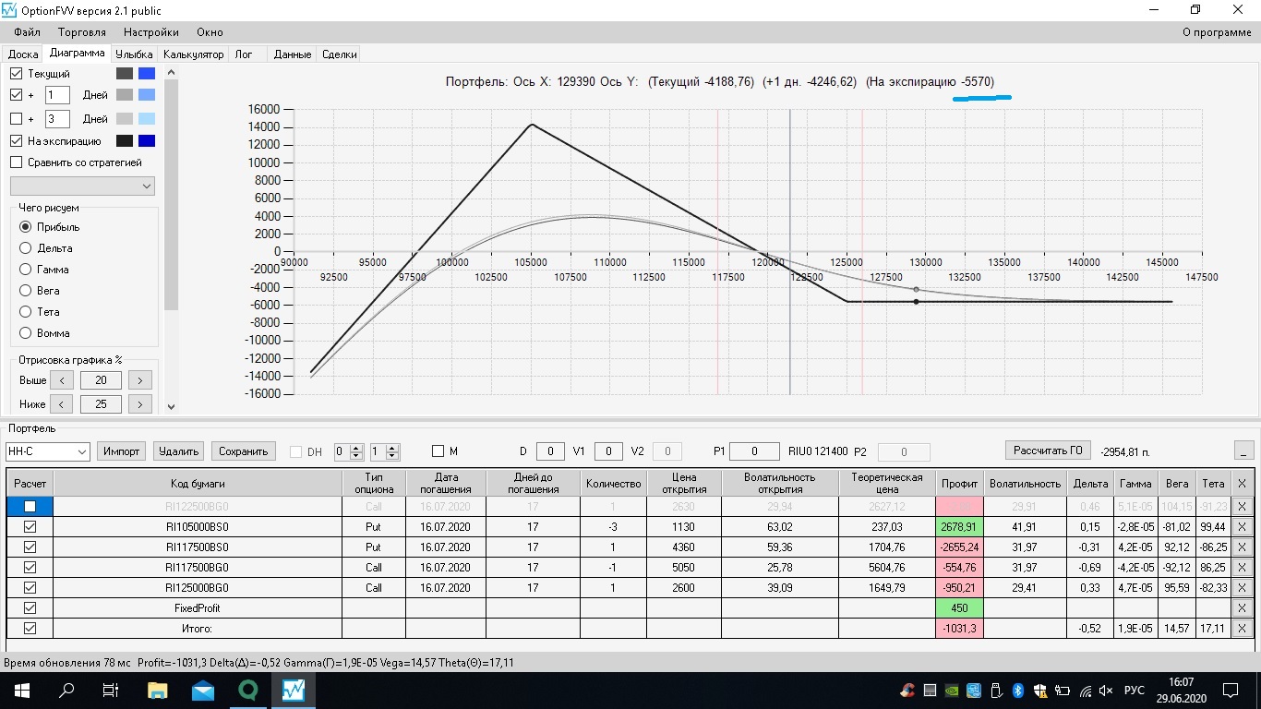Decrease the 'Ниже' percent with left arrow
The width and height of the screenshot is (1261, 709).
pos(61,404)
